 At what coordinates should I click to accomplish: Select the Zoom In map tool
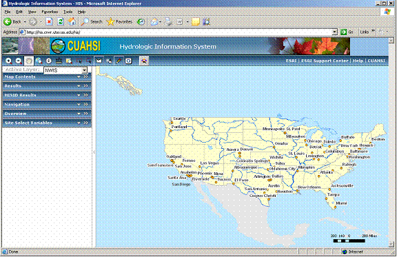pyautogui.click(x=8, y=61)
